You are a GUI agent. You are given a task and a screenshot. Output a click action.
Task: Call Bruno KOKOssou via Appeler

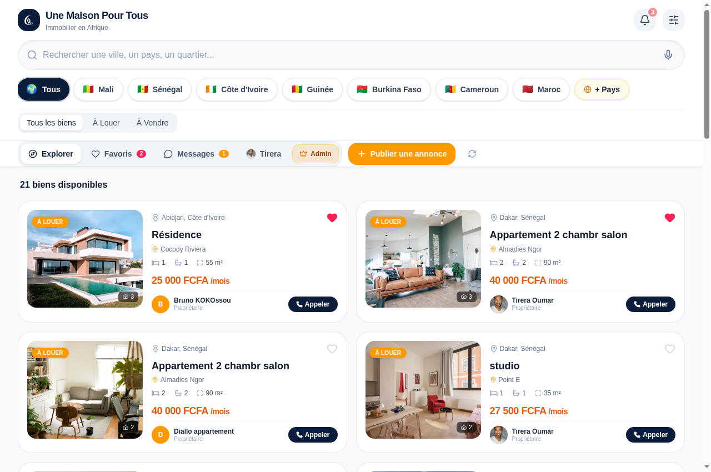(x=313, y=304)
